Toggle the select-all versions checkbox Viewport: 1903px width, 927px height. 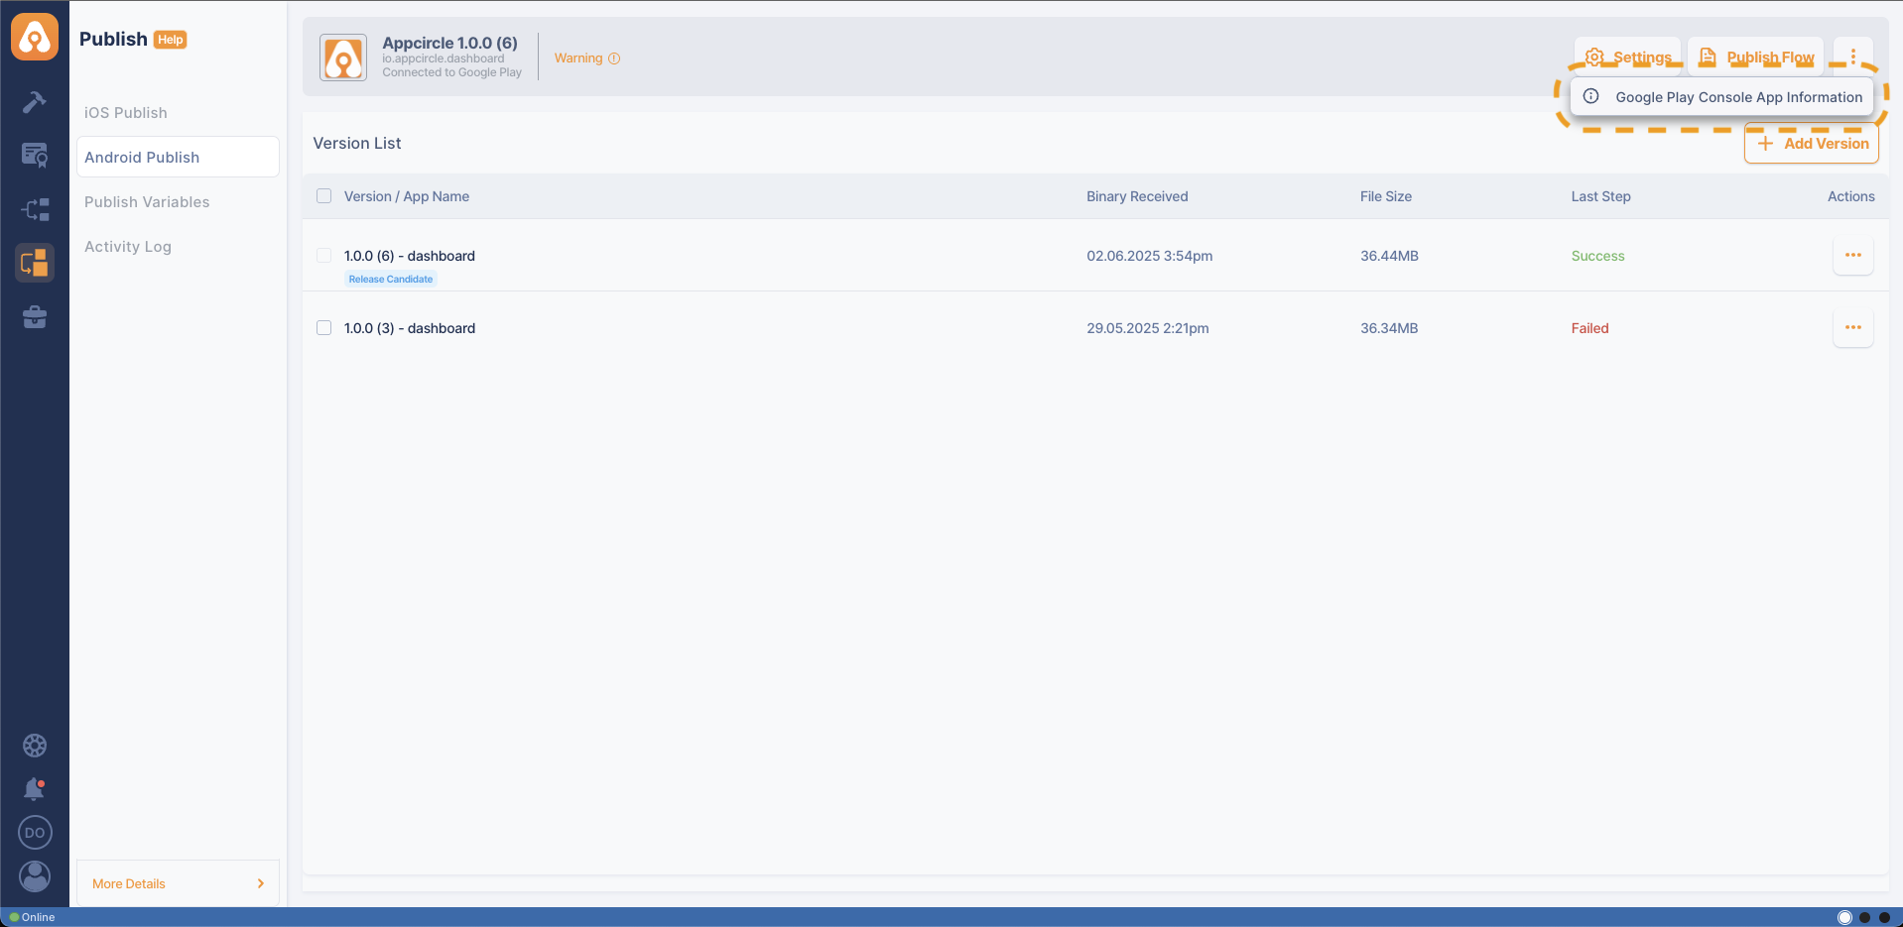coord(323,196)
